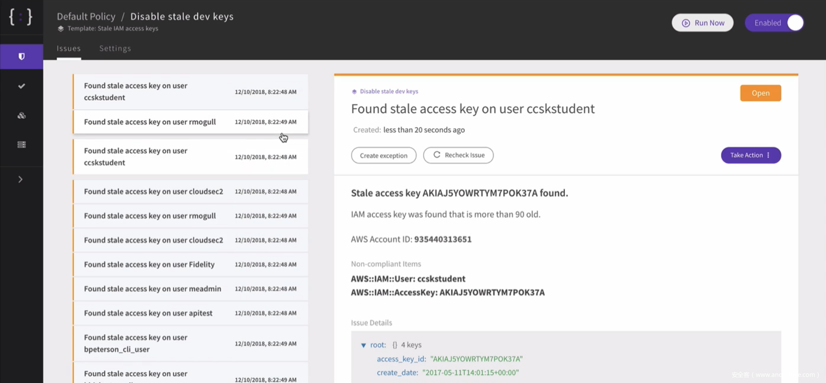Open the Take Action dropdown menu
This screenshot has height=383, width=826.
[x=750, y=155]
